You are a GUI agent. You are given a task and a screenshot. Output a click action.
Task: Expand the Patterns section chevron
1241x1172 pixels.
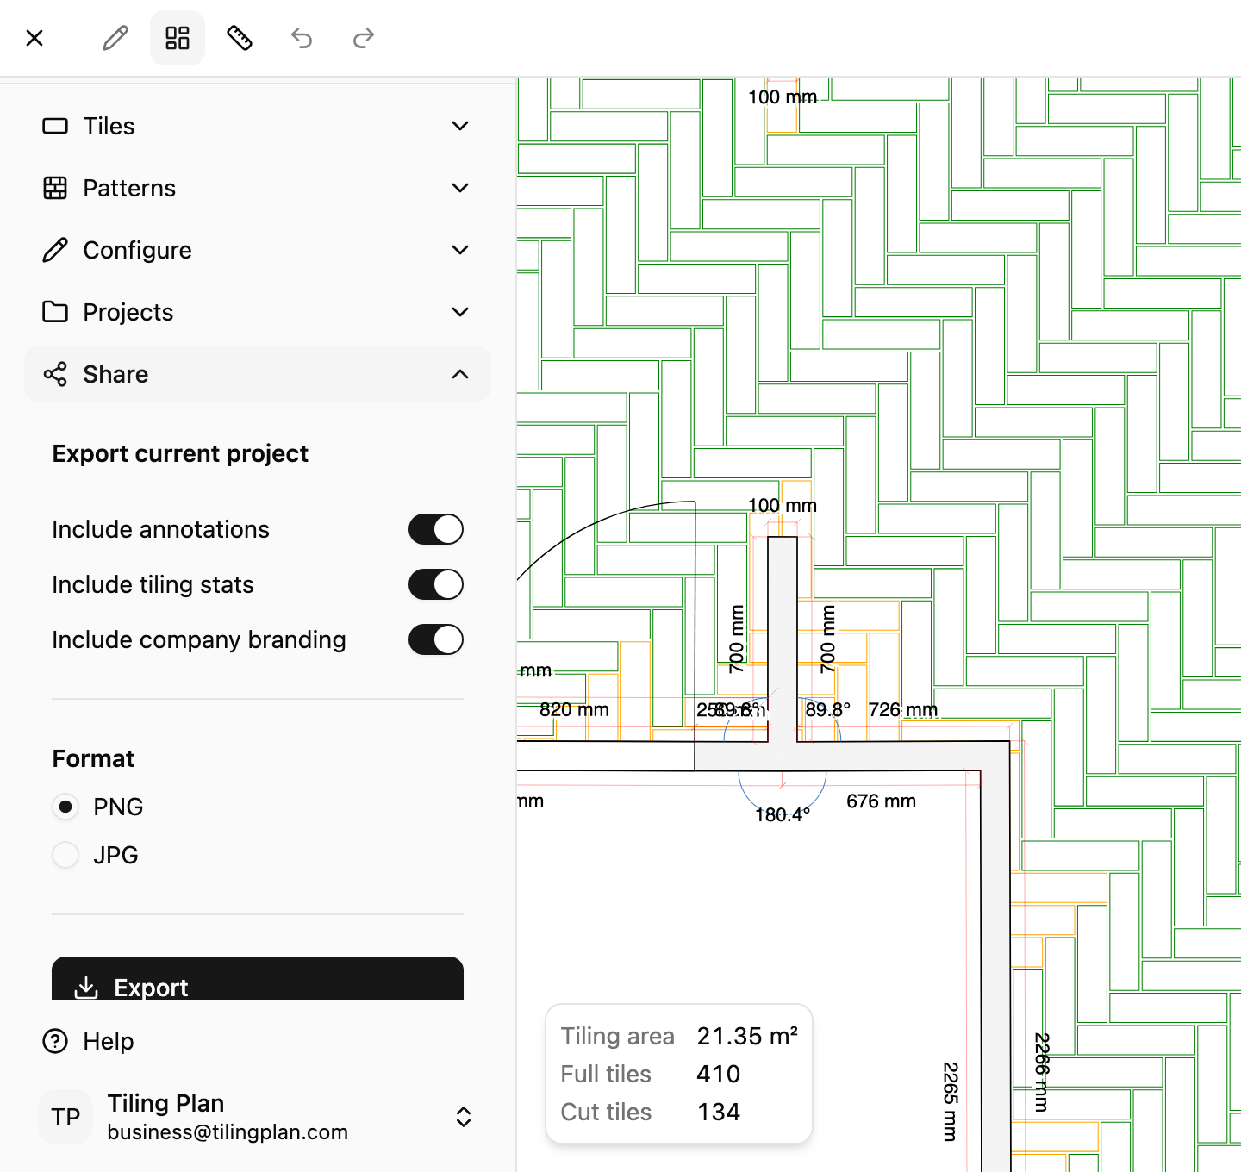pyautogui.click(x=460, y=188)
